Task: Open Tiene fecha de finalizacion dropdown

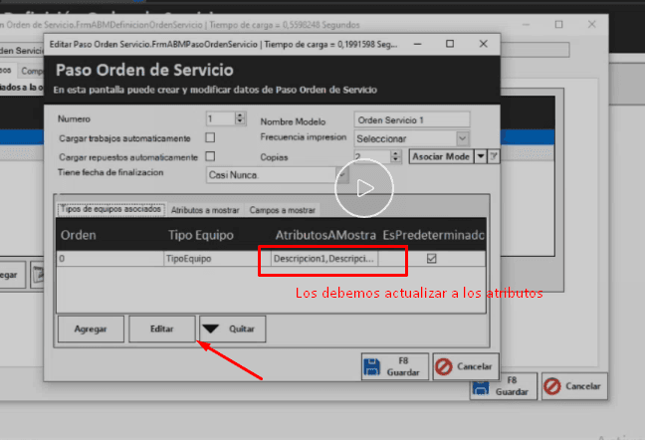Action: (341, 174)
